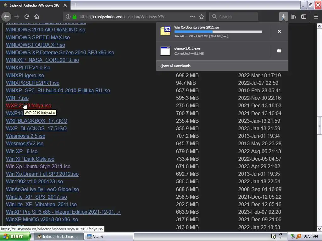Click the help question-mark tray icon
The width and height of the screenshot is (322, 241).
click(273, 236)
